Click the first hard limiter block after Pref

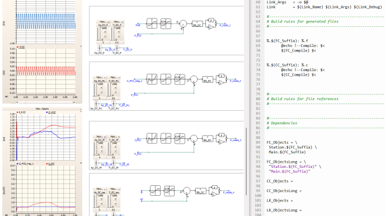pos(152,24)
